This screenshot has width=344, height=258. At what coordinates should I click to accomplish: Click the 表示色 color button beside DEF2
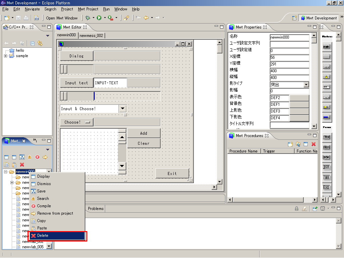coord(299,98)
